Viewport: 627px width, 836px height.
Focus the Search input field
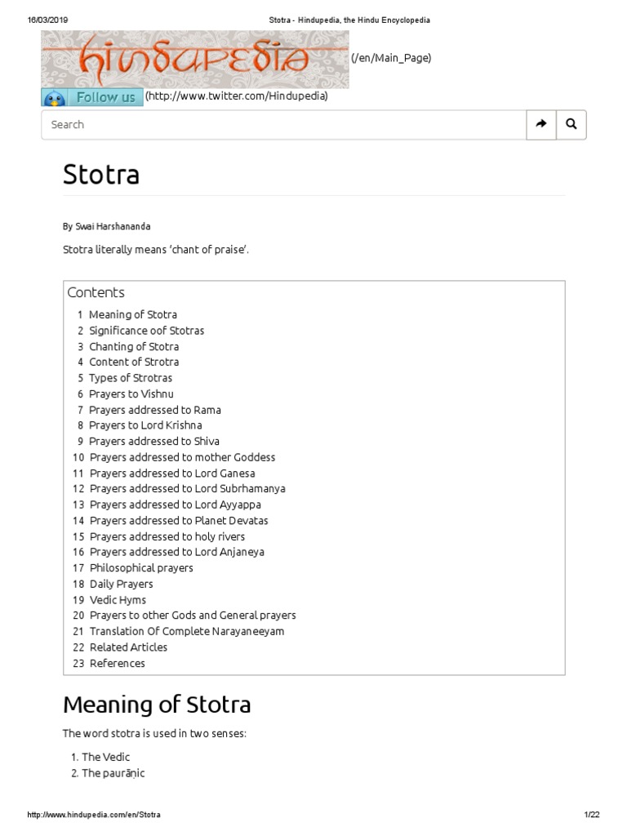283,124
